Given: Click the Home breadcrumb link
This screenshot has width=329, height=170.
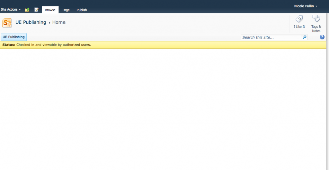Looking at the screenshot, I should (x=59, y=22).
